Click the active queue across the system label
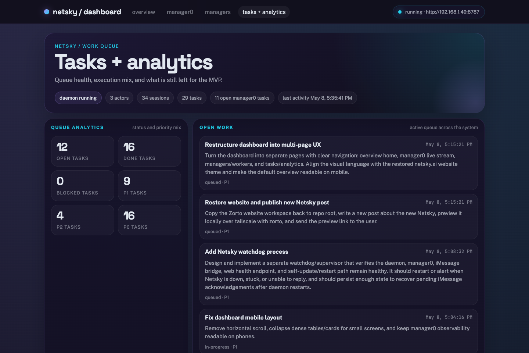 tap(444, 128)
